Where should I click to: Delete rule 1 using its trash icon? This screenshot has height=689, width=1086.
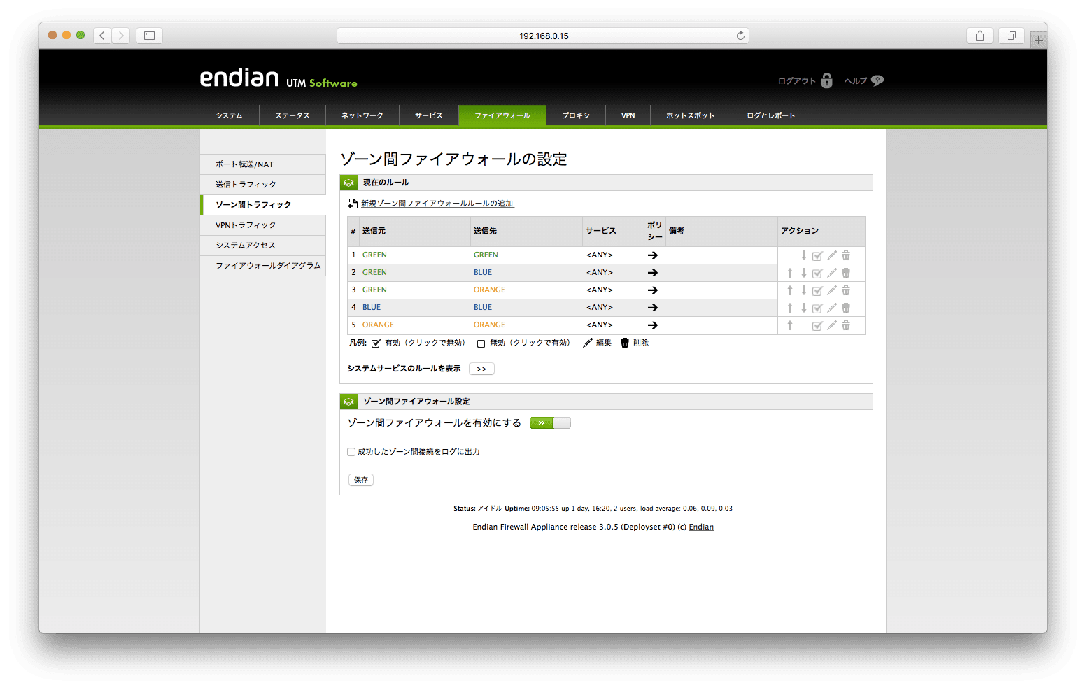(846, 255)
